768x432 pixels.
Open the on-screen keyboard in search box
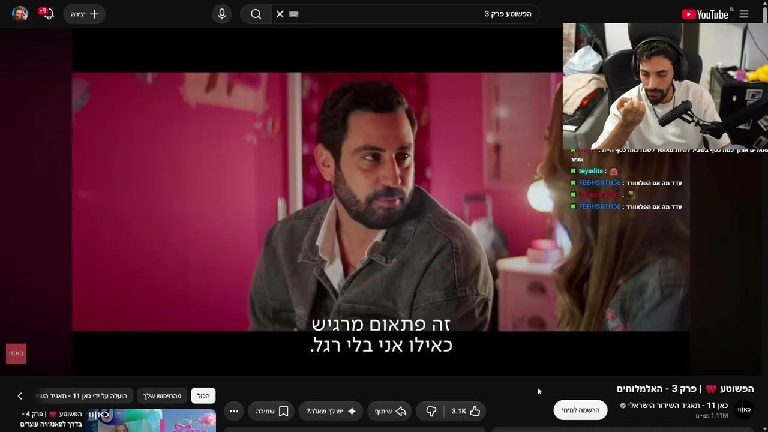[x=293, y=14]
